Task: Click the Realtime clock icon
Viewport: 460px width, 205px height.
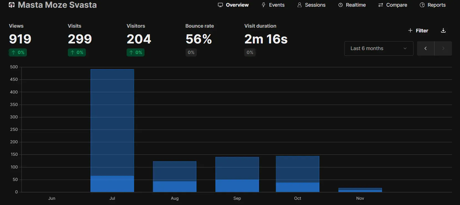Action: (340, 5)
